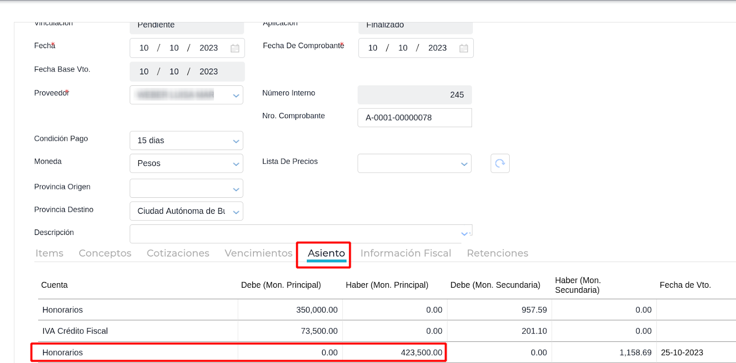Switch to the Items tab

pos(49,253)
